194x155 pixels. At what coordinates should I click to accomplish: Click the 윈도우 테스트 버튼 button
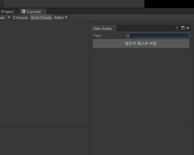(141, 43)
